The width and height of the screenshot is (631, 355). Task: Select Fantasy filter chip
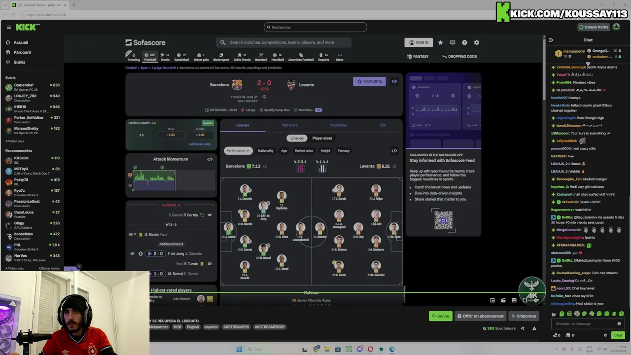tap(344, 150)
